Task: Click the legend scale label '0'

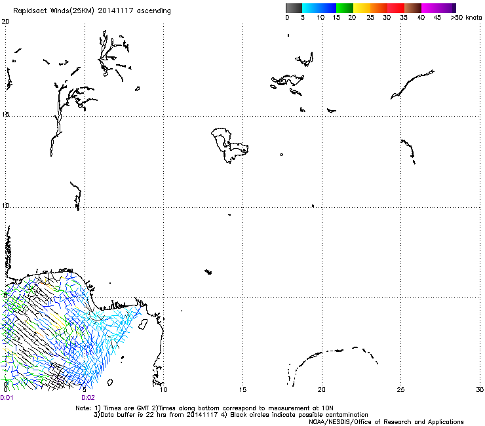Action: (x=287, y=18)
